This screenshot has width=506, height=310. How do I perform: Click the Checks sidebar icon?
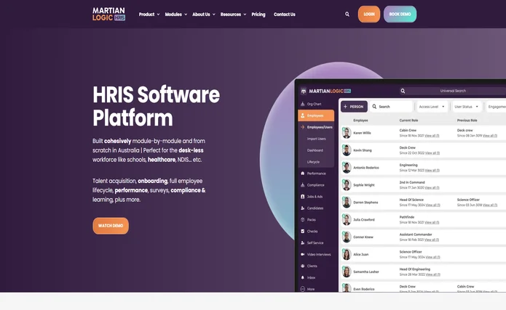pos(303,232)
